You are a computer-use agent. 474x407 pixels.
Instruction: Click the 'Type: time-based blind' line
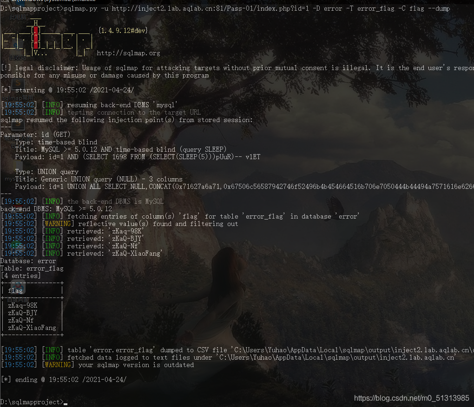pos(56,142)
